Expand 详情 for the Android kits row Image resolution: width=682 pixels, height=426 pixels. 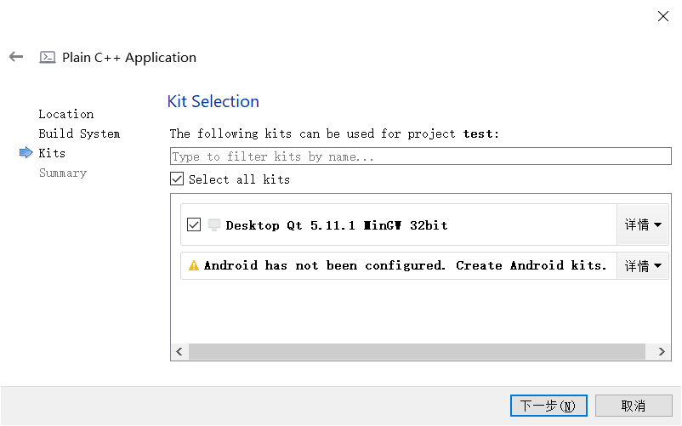tap(642, 265)
